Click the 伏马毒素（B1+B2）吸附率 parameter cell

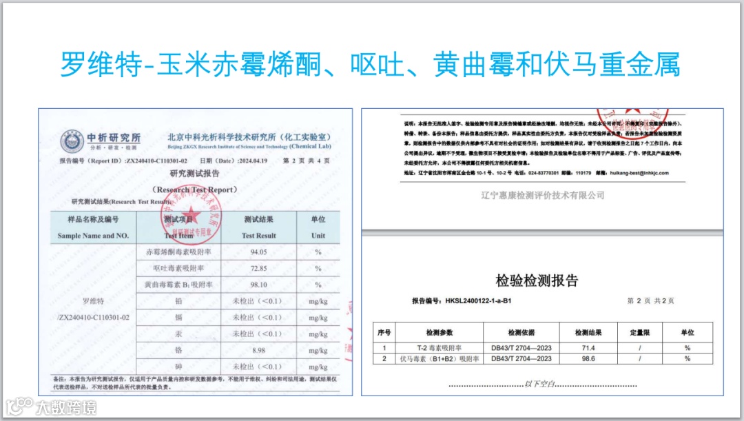click(440, 359)
